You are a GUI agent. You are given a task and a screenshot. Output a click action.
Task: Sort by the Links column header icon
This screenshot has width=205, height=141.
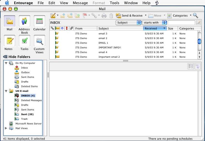[52, 28]
